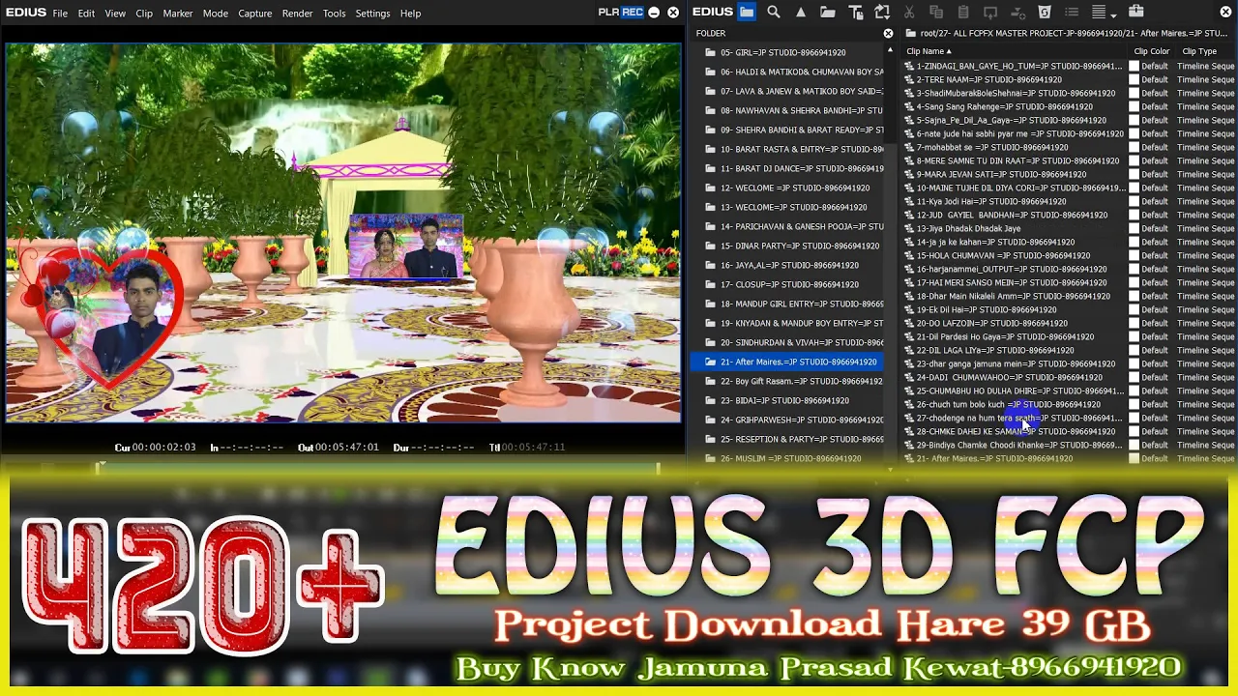Sort clips with the Clip Name column header
Image resolution: width=1238 pixels, height=696 pixels.
click(x=928, y=51)
